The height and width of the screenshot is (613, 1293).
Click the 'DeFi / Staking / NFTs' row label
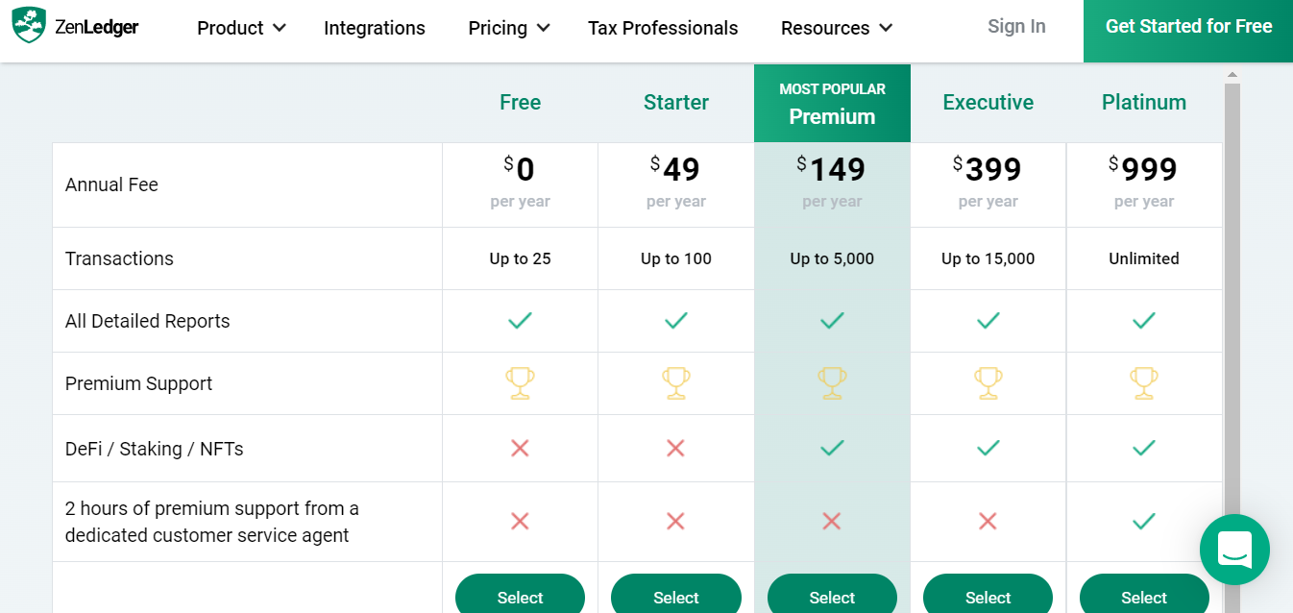pyautogui.click(x=154, y=449)
